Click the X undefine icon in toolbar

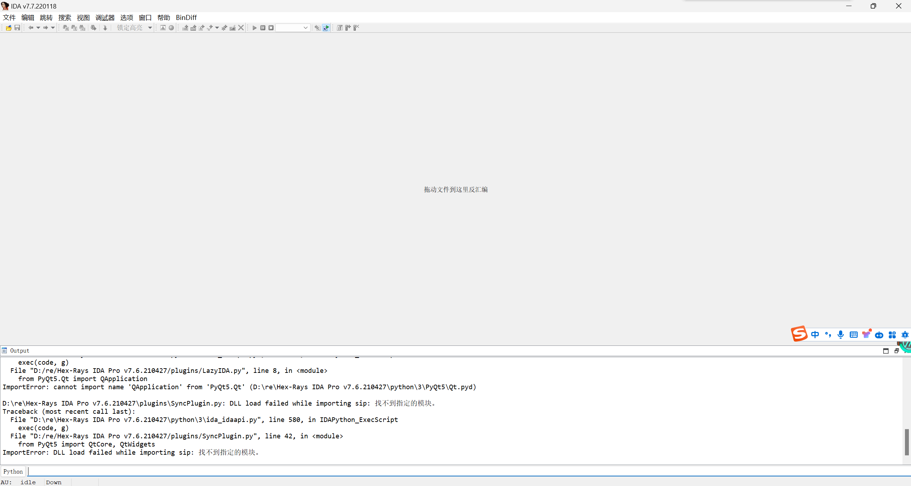click(241, 28)
